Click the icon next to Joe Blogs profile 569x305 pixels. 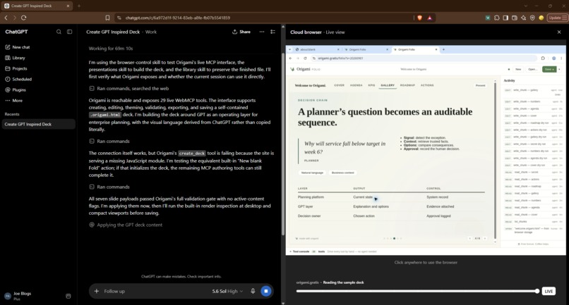(68, 296)
